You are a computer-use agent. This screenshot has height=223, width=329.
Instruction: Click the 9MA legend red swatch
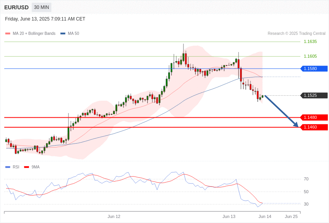[27, 167]
